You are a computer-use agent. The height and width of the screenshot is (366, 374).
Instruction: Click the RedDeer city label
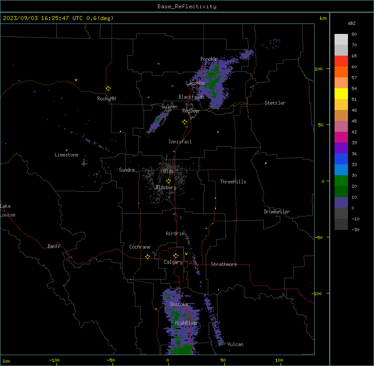(191, 111)
